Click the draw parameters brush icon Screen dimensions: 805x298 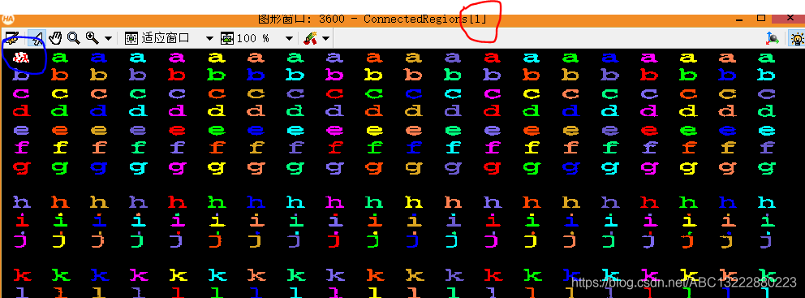pyautogui.click(x=309, y=38)
